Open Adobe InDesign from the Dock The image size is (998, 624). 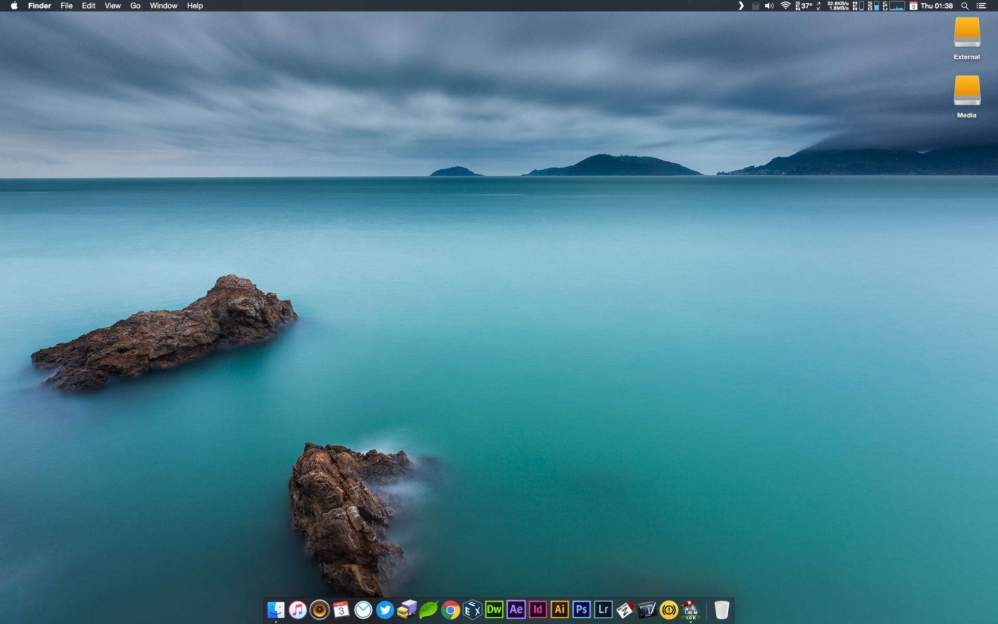pos(537,609)
